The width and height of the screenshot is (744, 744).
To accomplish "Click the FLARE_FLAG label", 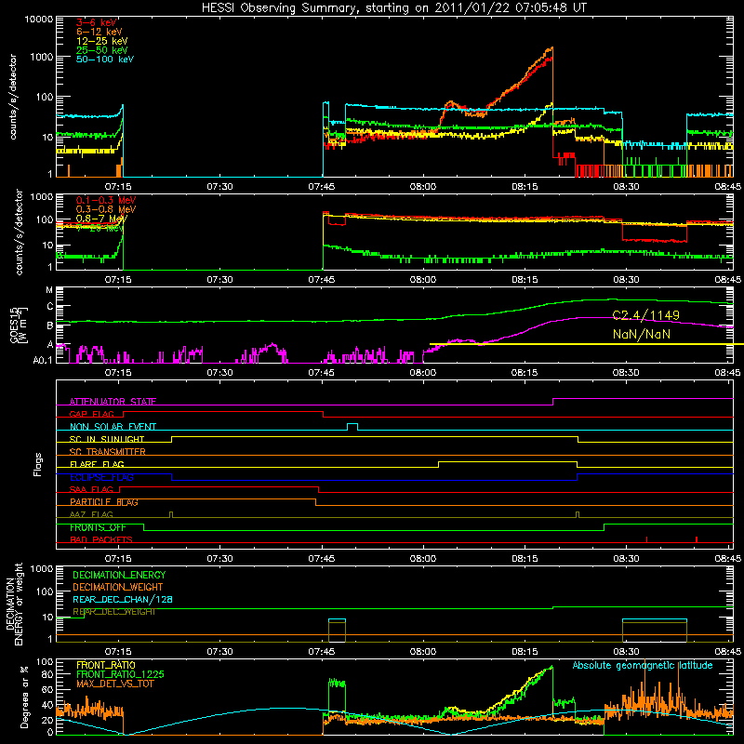I will [97, 464].
